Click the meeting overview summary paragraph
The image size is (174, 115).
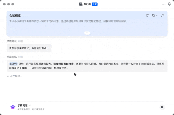tap(68, 21)
